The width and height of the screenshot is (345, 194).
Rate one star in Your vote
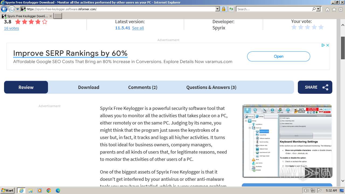click(294, 27)
